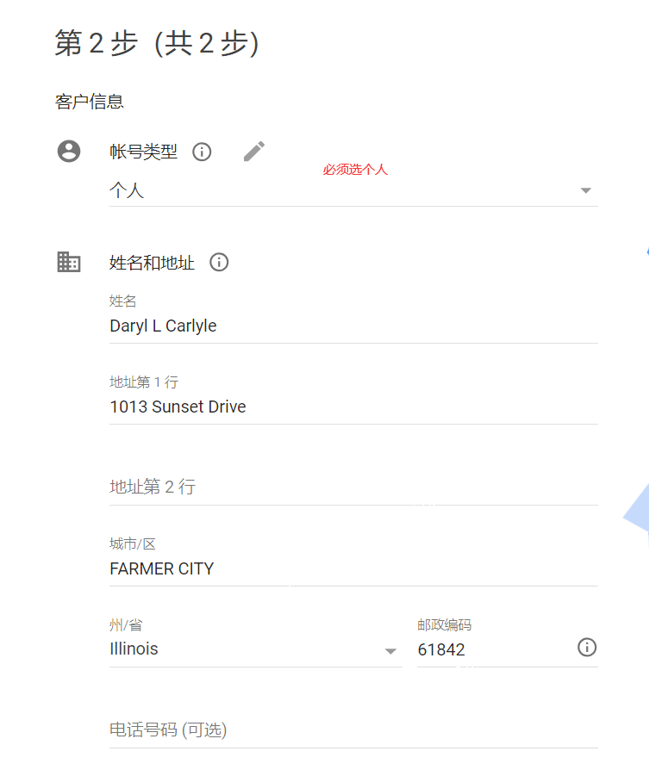Click the building icon beside 姓名和地址
This screenshot has height=770, width=649.
pyautogui.click(x=68, y=262)
